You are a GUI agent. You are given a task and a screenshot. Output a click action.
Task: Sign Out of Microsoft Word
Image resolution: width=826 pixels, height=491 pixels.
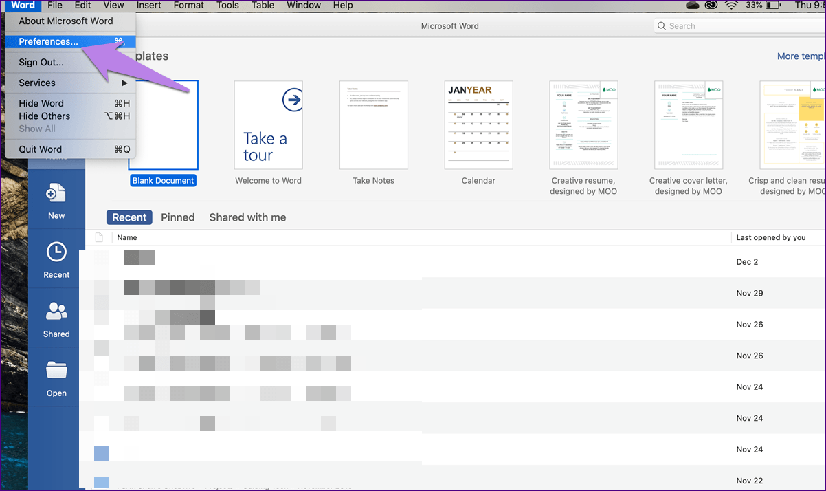pos(40,62)
